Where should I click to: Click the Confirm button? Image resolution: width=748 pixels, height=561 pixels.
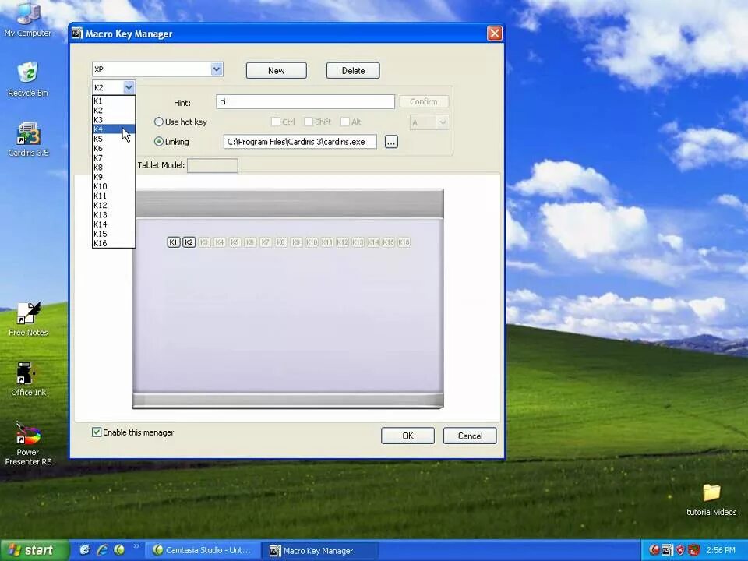pos(424,101)
